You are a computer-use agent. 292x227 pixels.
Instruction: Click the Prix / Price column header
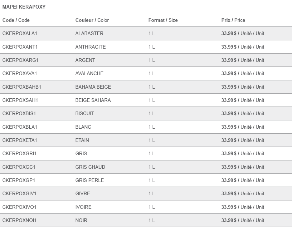point(233,20)
